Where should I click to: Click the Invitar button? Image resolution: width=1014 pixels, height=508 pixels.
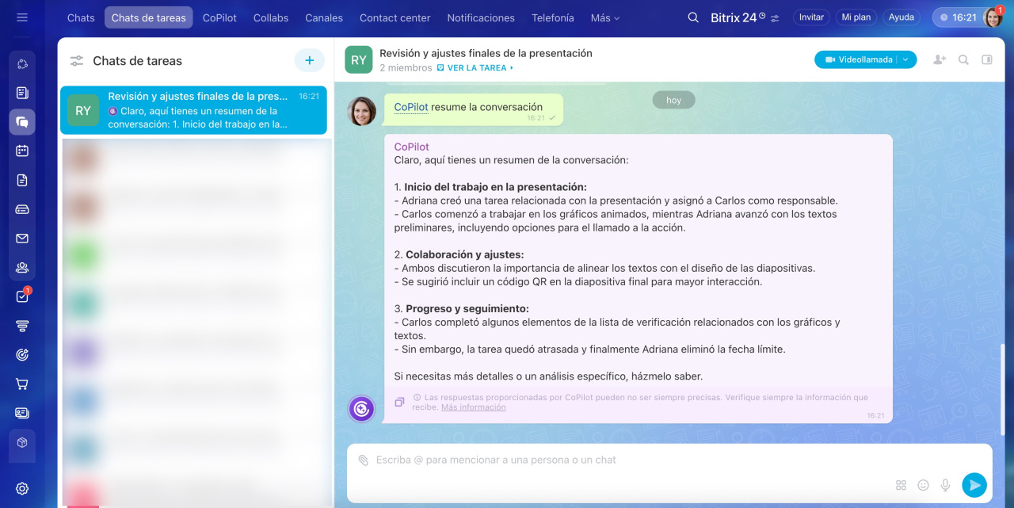click(811, 17)
